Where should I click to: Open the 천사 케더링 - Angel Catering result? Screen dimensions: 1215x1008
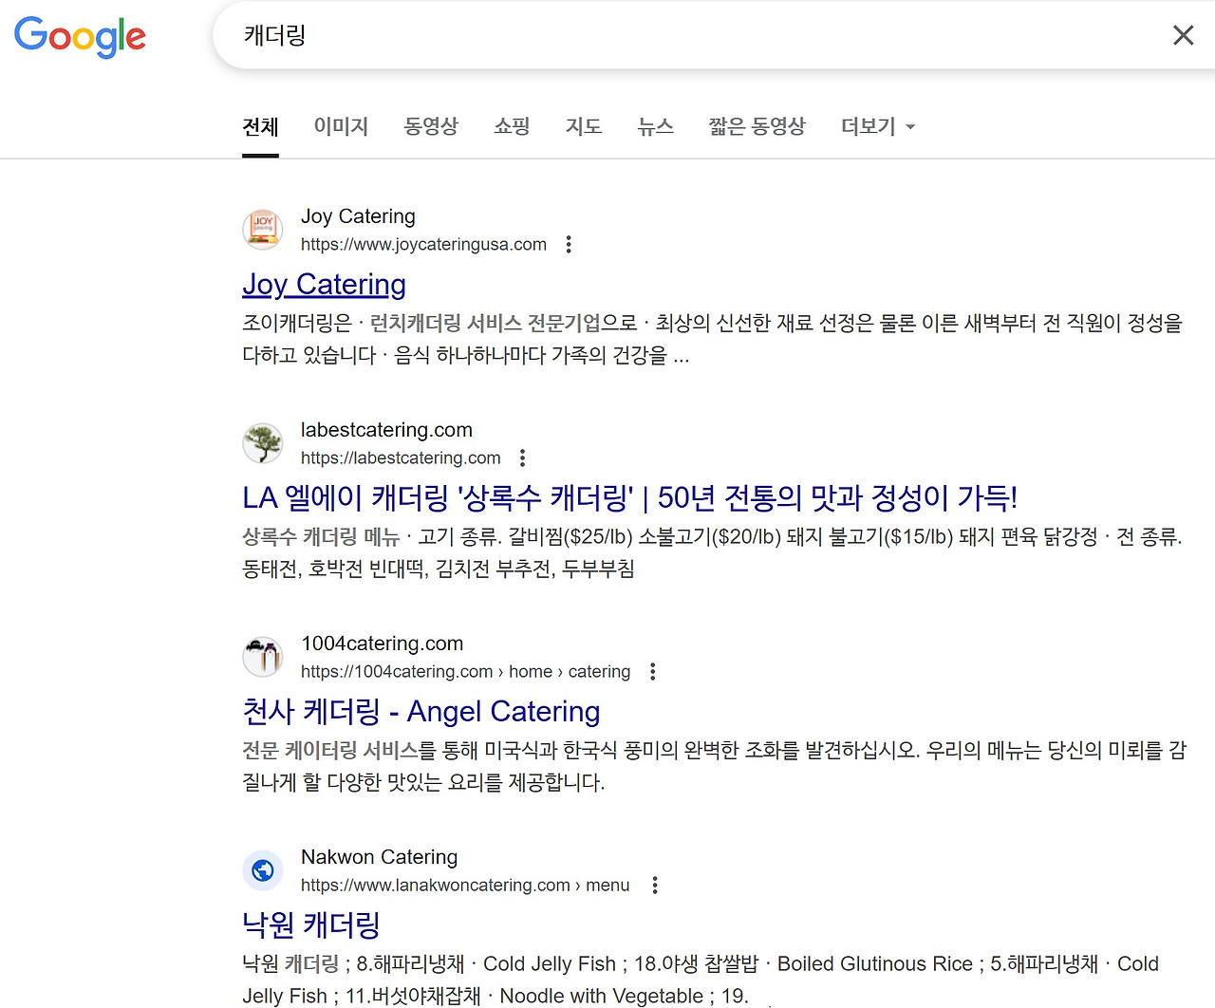tap(421, 711)
